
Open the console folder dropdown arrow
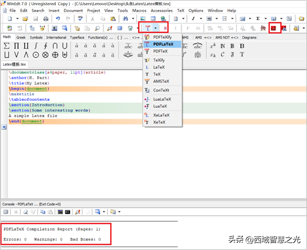coord(119,212)
